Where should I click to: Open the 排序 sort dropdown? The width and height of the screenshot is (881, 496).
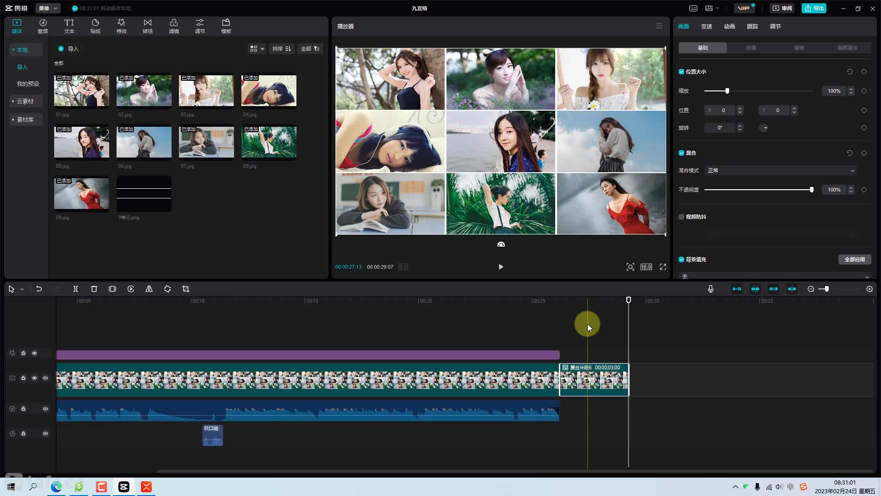pos(282,49)
